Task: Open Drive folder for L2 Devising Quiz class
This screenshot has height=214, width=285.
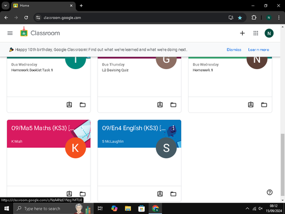Action: tap(173, 104)
